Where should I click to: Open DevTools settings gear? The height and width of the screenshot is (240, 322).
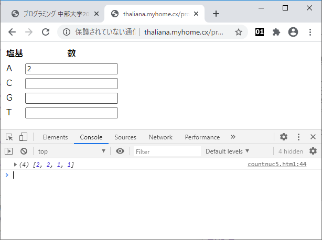[x=284, y=137]
